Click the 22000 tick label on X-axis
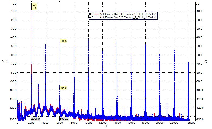This screenshot has width=212, height=129. tap(174, 123)
